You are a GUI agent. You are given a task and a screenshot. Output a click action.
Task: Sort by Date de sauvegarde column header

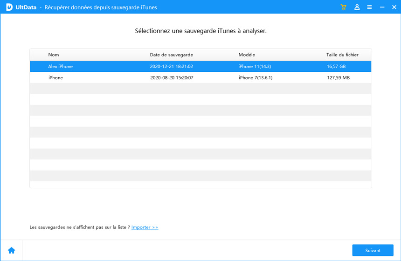pos(171,55)
